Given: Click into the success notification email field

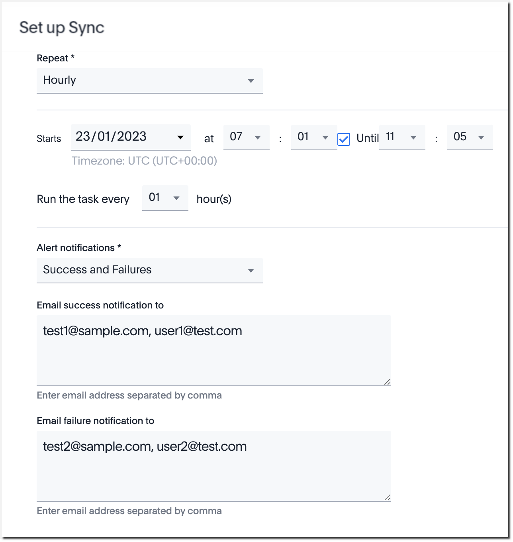Looking at the screenshot, I should [213, 350].
